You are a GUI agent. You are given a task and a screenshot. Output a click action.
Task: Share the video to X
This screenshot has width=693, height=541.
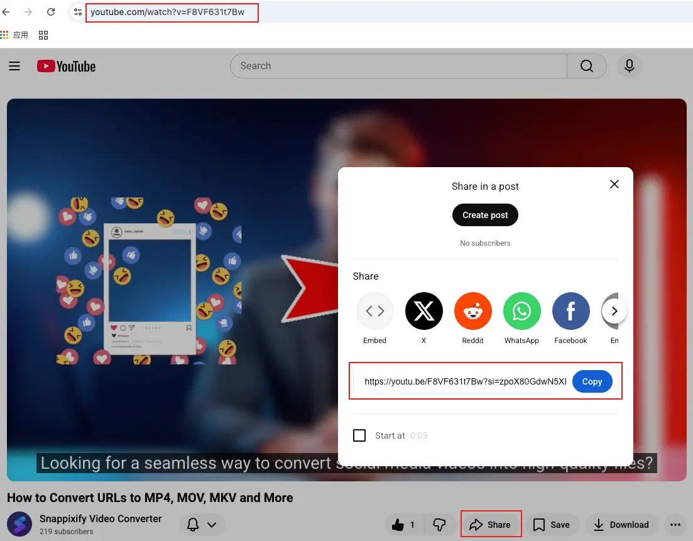pos(423,311)
